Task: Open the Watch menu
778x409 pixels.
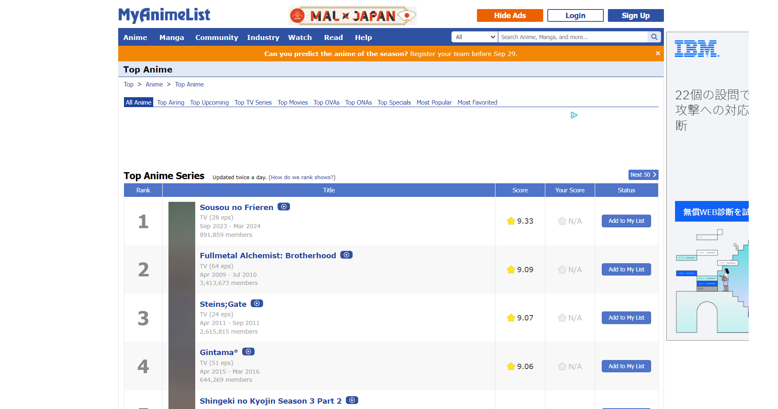Action: (300, 37)
